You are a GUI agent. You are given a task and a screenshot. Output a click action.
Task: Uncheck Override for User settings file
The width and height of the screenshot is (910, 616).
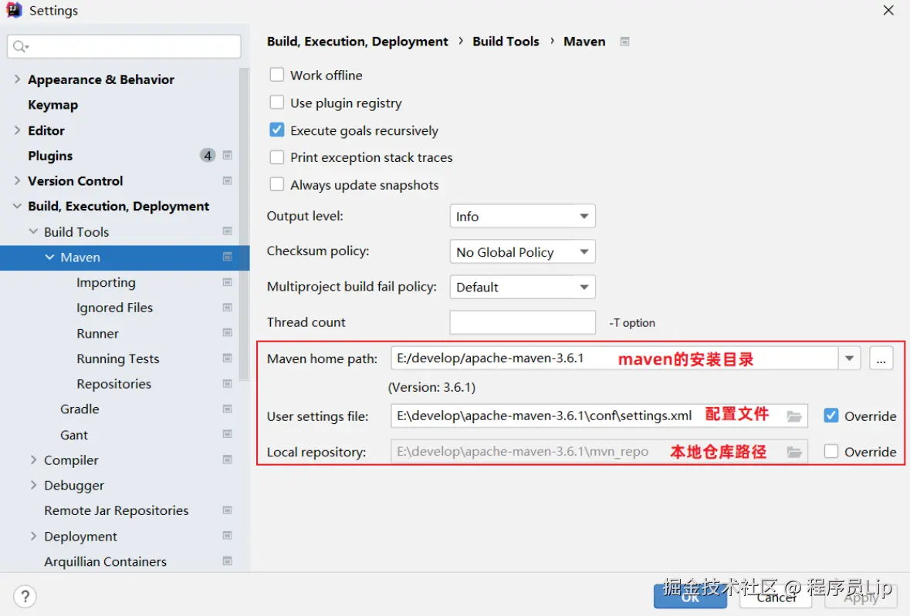point(831,416)
